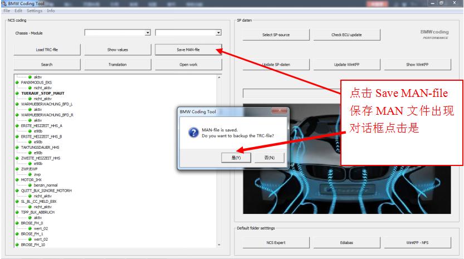Click the SP daten path input field
The width and height of the screenshot is (464, 259).
pos(291,93)
